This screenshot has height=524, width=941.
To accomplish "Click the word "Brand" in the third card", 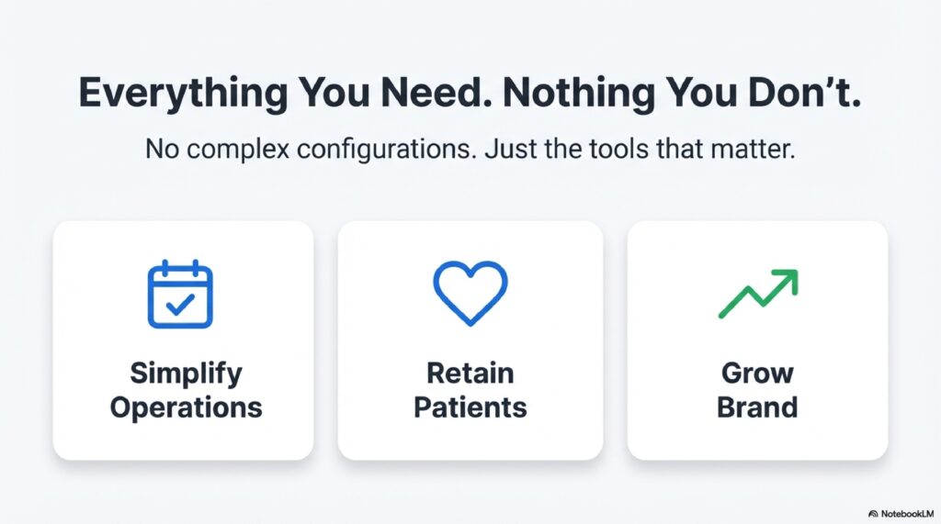I will [x=757, y=407].
